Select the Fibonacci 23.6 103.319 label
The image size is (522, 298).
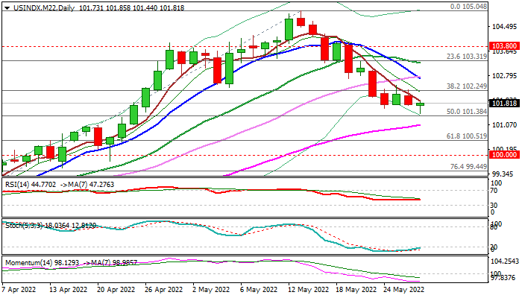click(465, 57)
